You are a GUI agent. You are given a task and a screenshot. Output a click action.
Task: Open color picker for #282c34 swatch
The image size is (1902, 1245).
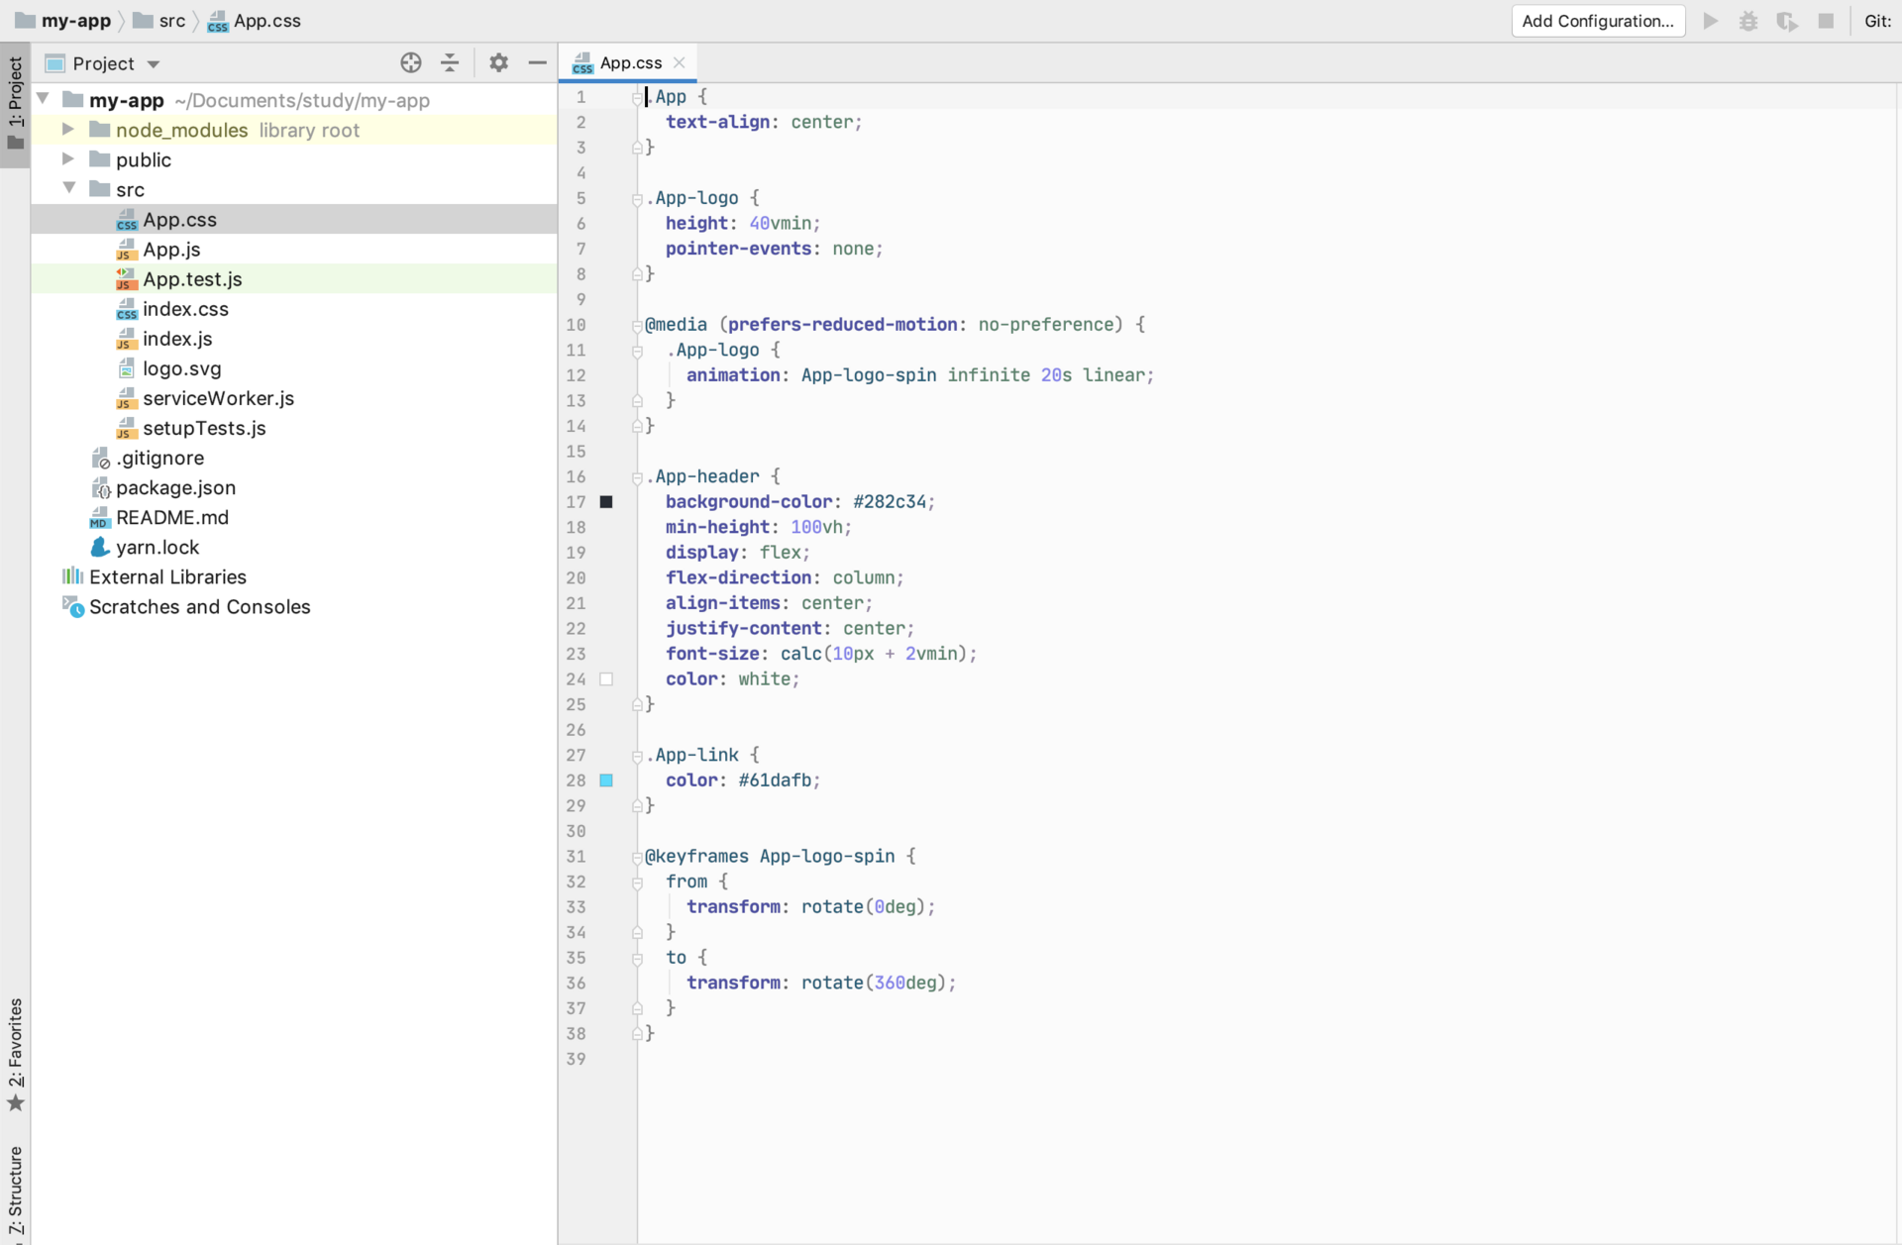tap(606, 502)
